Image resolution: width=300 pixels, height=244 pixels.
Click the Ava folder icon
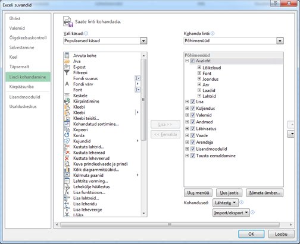(x=67, y=61)
